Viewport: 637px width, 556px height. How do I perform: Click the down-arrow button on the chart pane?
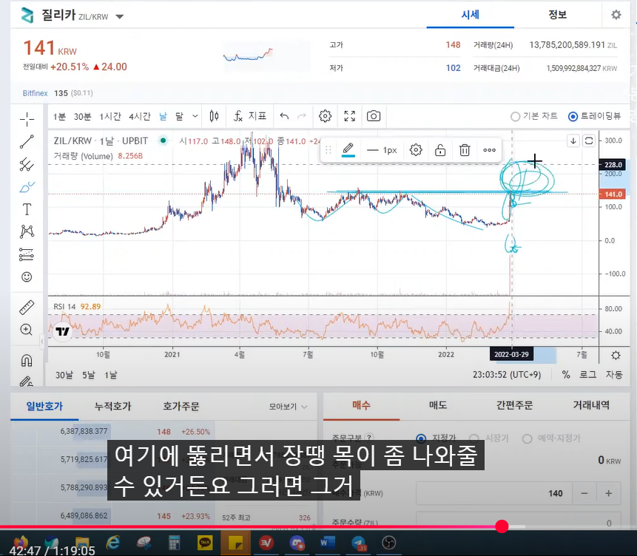[573, 141]
